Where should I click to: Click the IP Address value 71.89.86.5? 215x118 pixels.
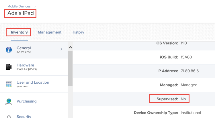[190, 71]
